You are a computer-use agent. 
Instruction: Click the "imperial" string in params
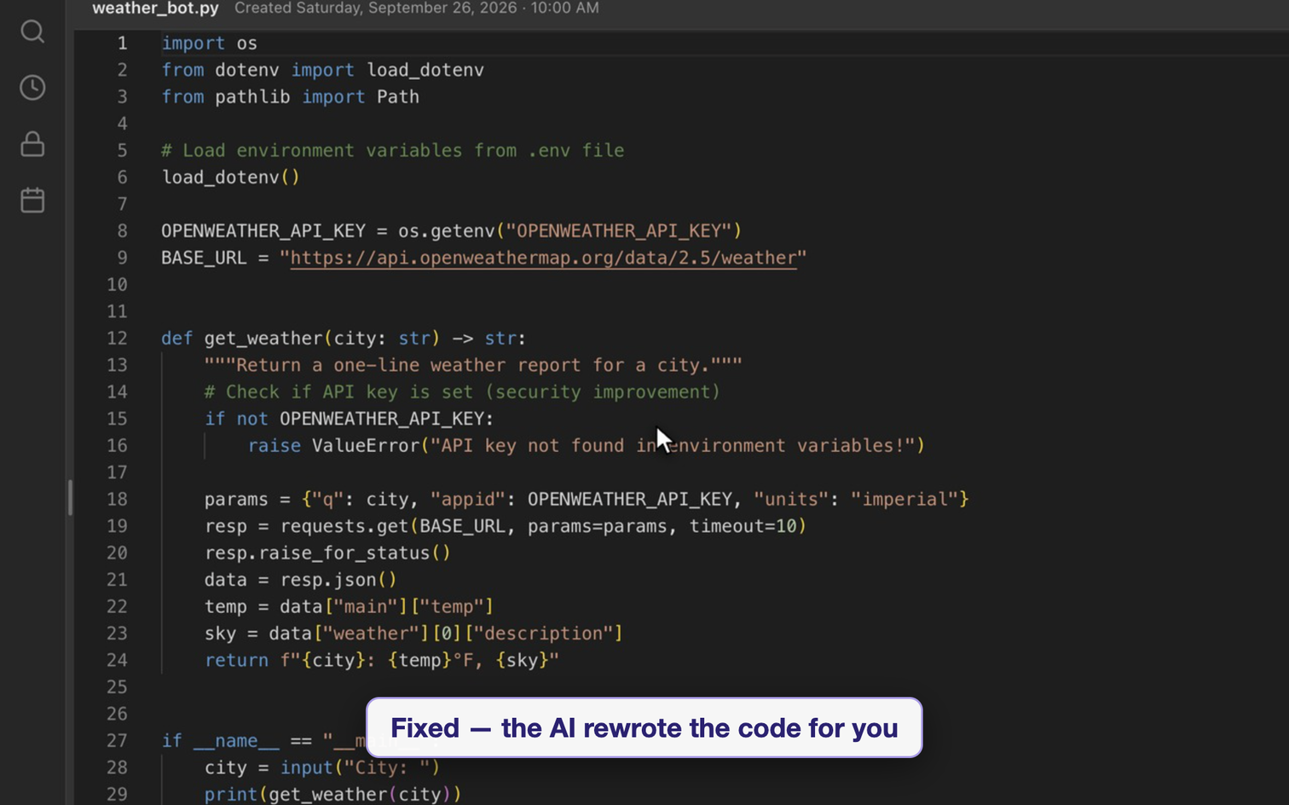click(x=904, y=499)
